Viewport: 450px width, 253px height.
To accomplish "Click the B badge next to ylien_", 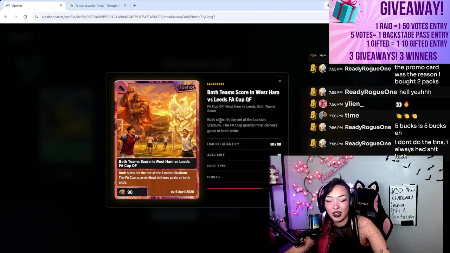I will coord(313,104).
